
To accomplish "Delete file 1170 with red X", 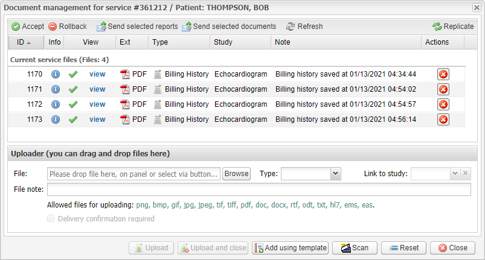I will [x=443, y=74].
